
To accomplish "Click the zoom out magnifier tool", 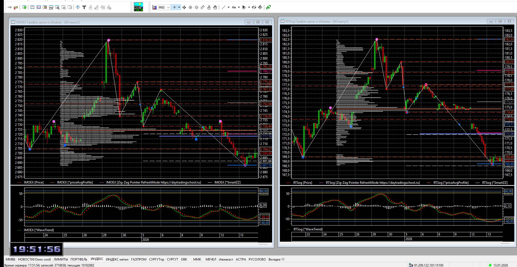I will coord(197,8).
